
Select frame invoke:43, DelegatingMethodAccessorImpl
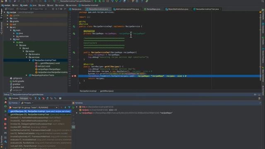pos(40,124)
